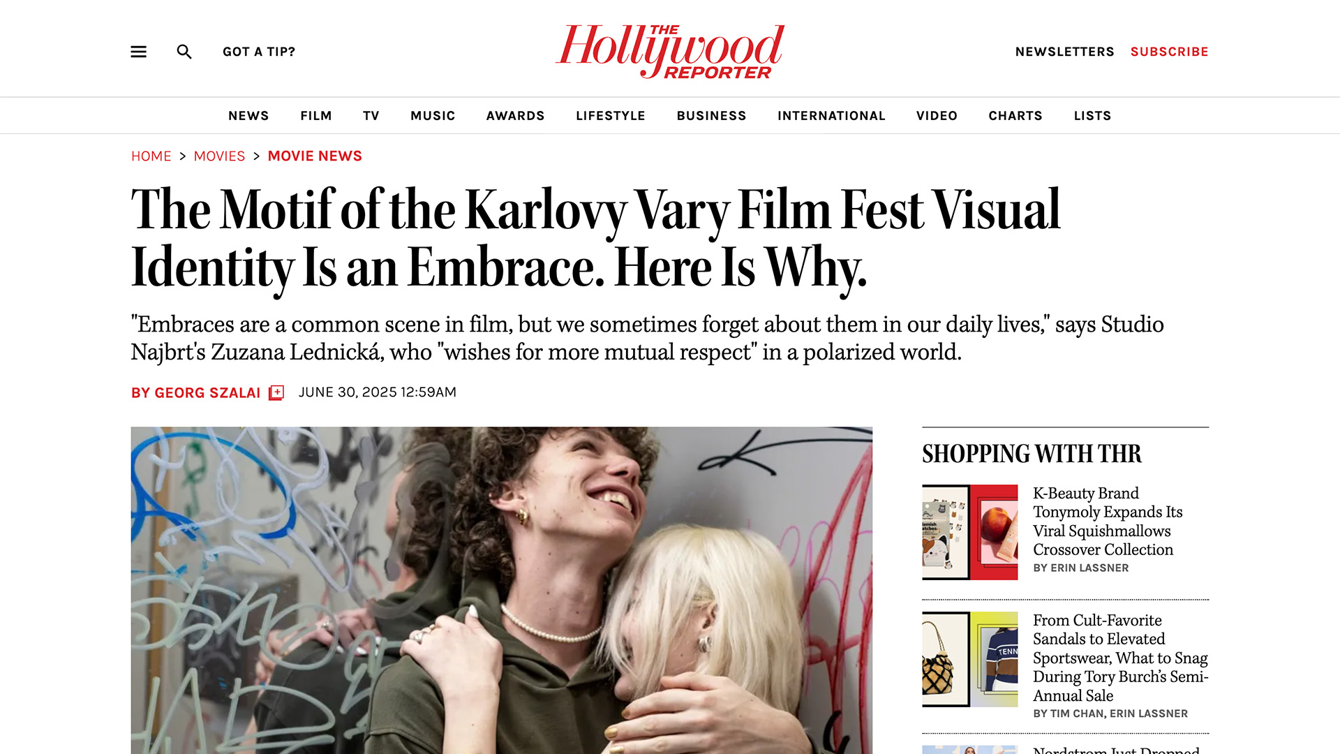
Task: Click The Hollywood Reporter logo
Action: pos(670,50)
